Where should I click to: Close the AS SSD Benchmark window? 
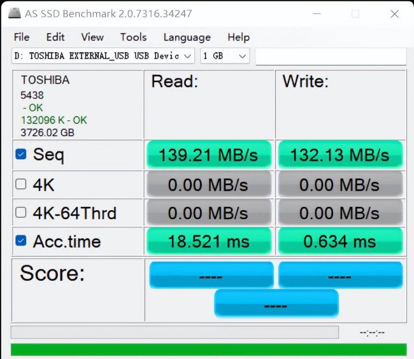click(x=394, y=14)
